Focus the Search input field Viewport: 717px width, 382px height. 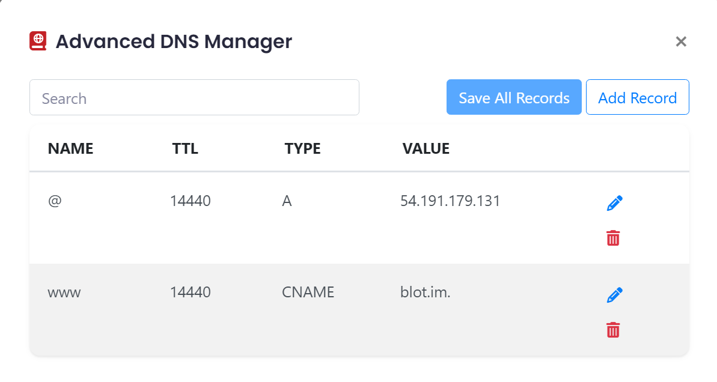coord(194,97)
